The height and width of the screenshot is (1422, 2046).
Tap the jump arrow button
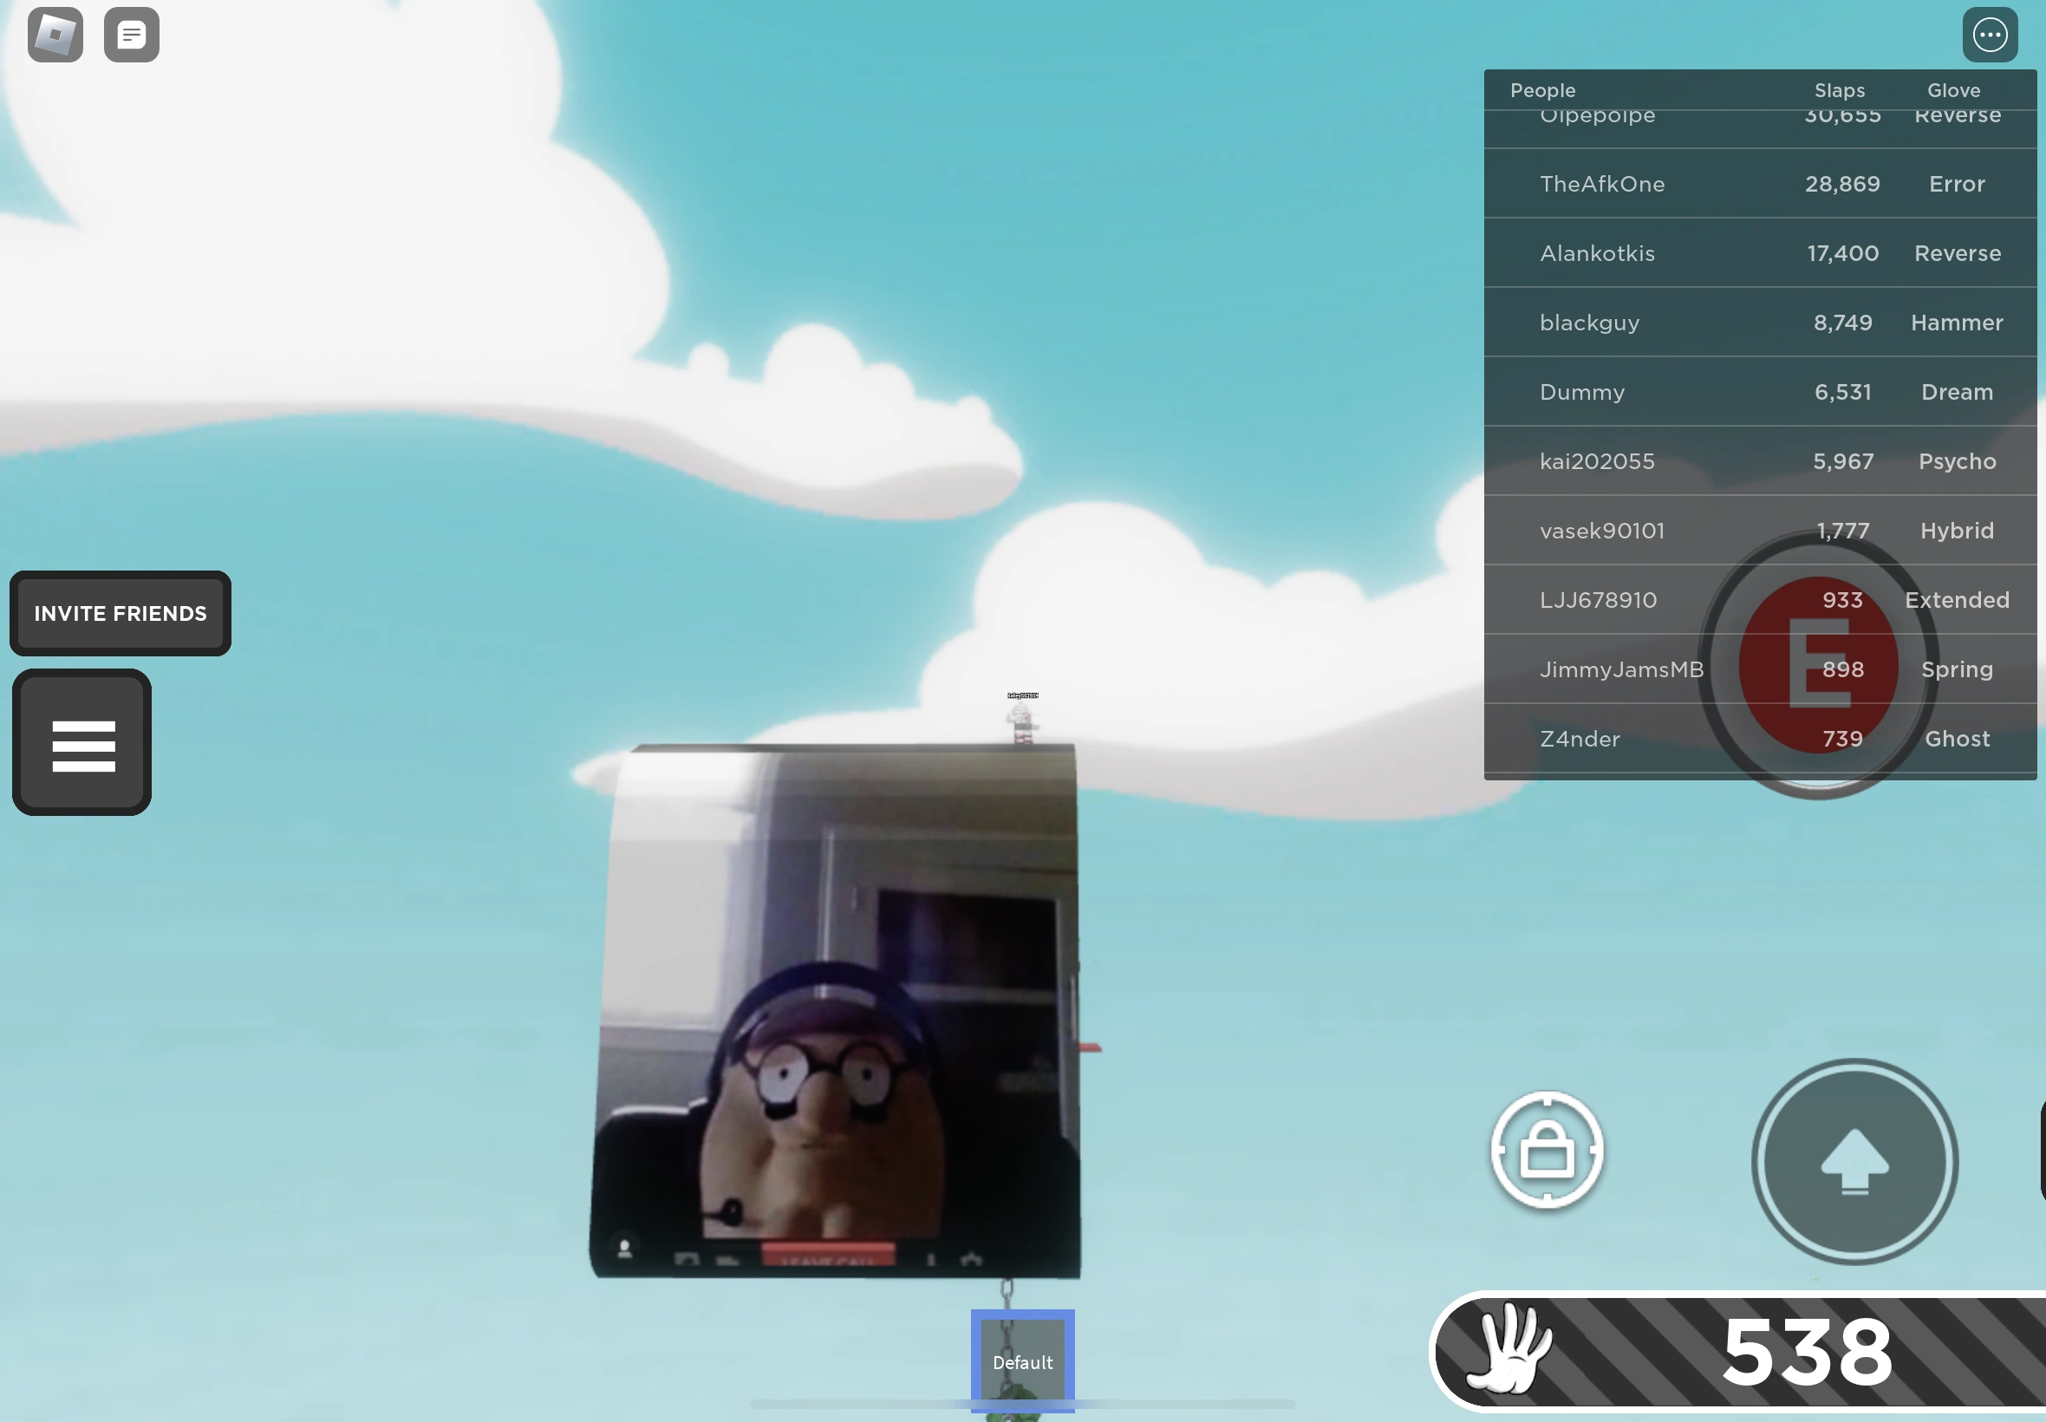pyautogui.click(x=1854, y=1161)
